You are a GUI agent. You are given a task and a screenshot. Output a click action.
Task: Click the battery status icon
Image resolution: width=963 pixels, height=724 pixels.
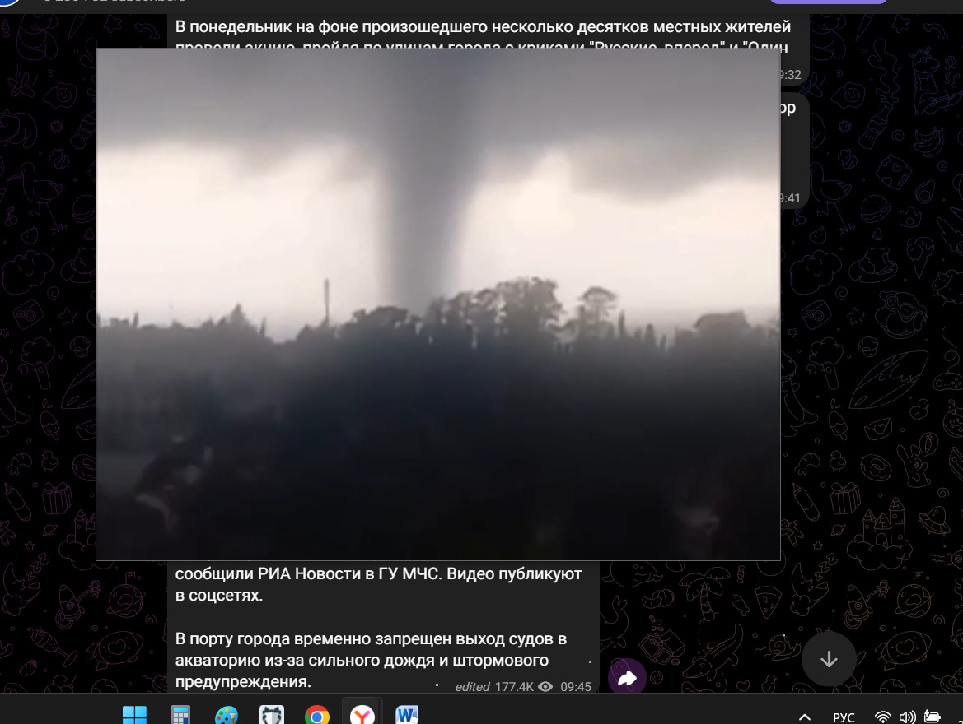[933, 717]
